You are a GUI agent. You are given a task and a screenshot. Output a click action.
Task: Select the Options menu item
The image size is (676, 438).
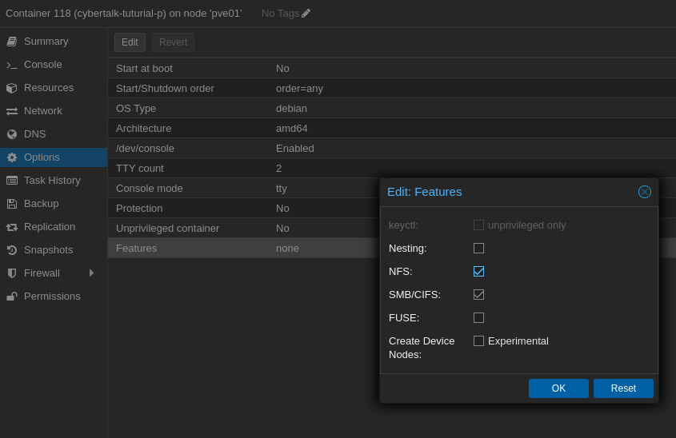(x=54, y=157)
